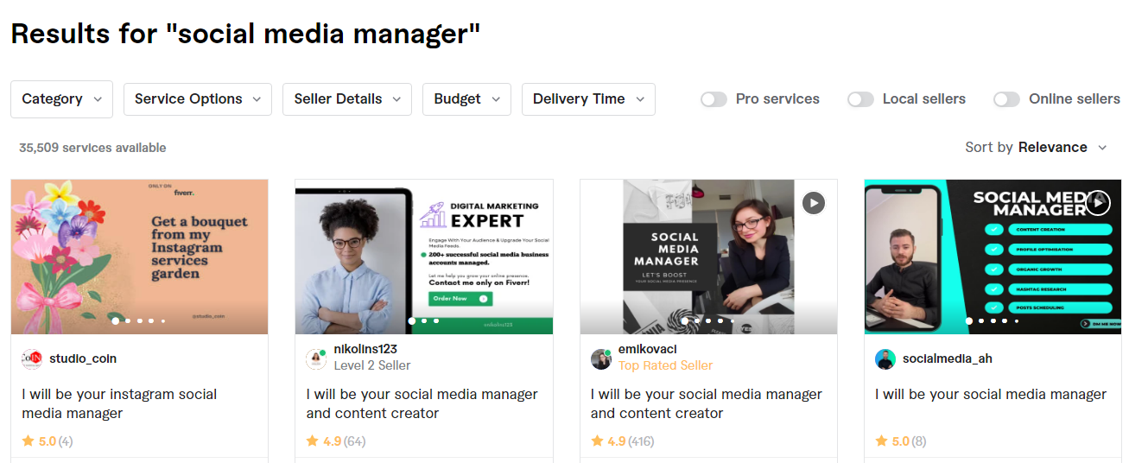Click nikolins123 seller avatar
The image size is (1148, 463).
click(316, 359)
